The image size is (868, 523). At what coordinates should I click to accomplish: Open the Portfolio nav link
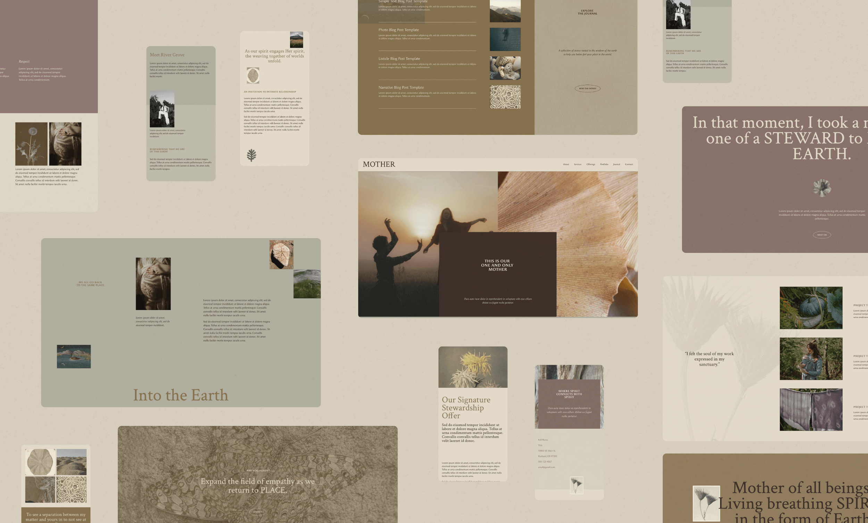point(604,164)
